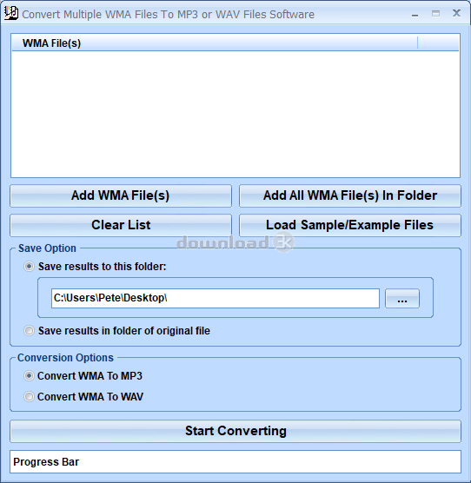Click Add WMA File(s) button
This screenshot has width=471, height=483.
[121, 195]
